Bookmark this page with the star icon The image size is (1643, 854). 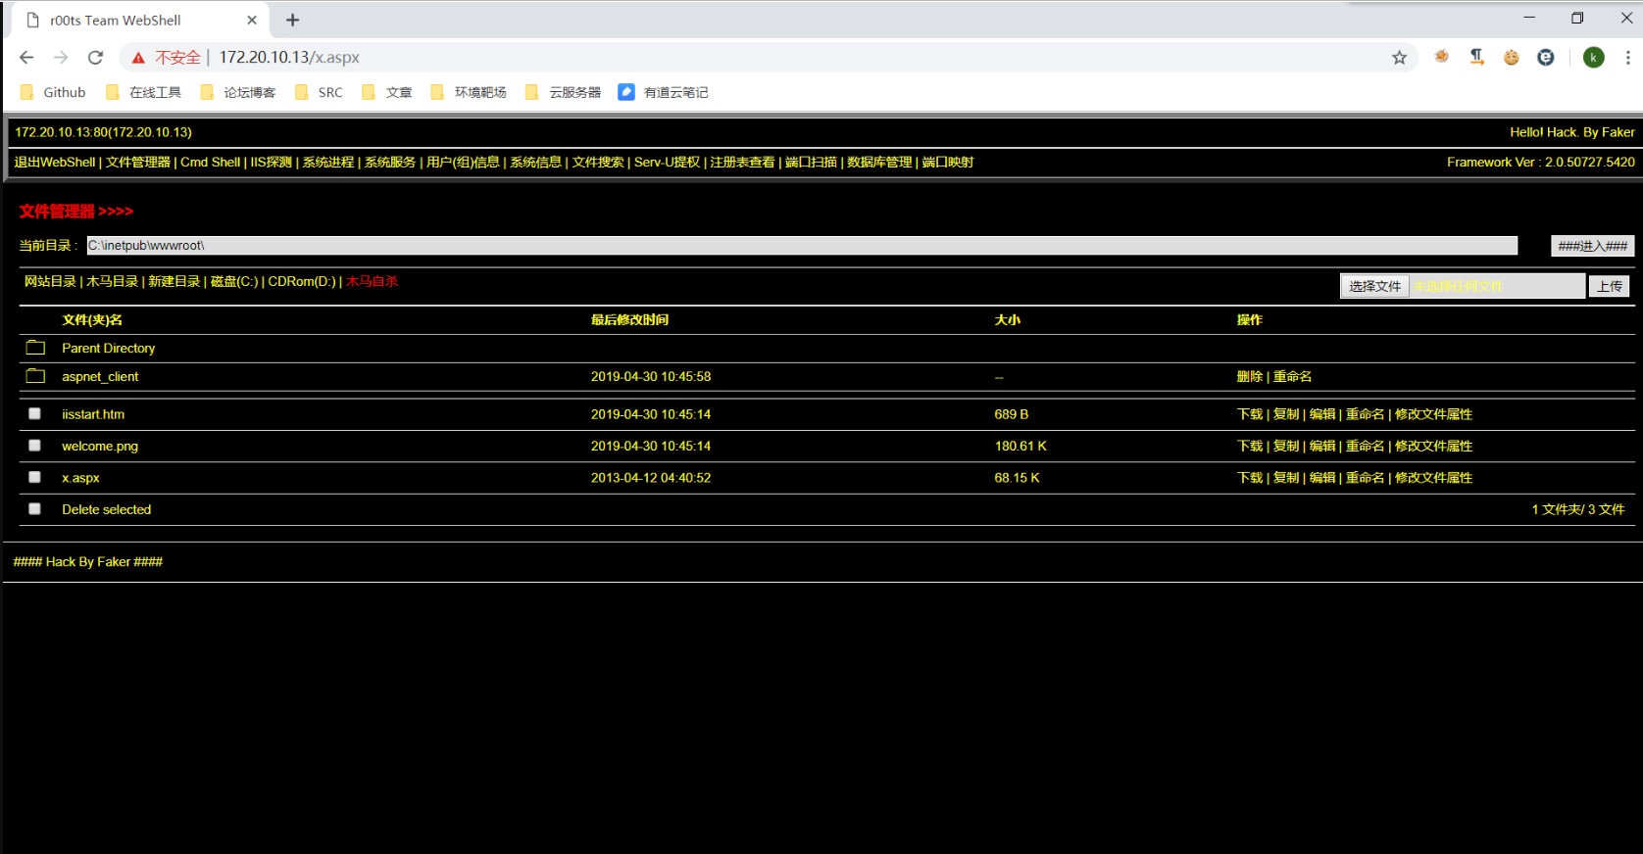[1399, 58]
